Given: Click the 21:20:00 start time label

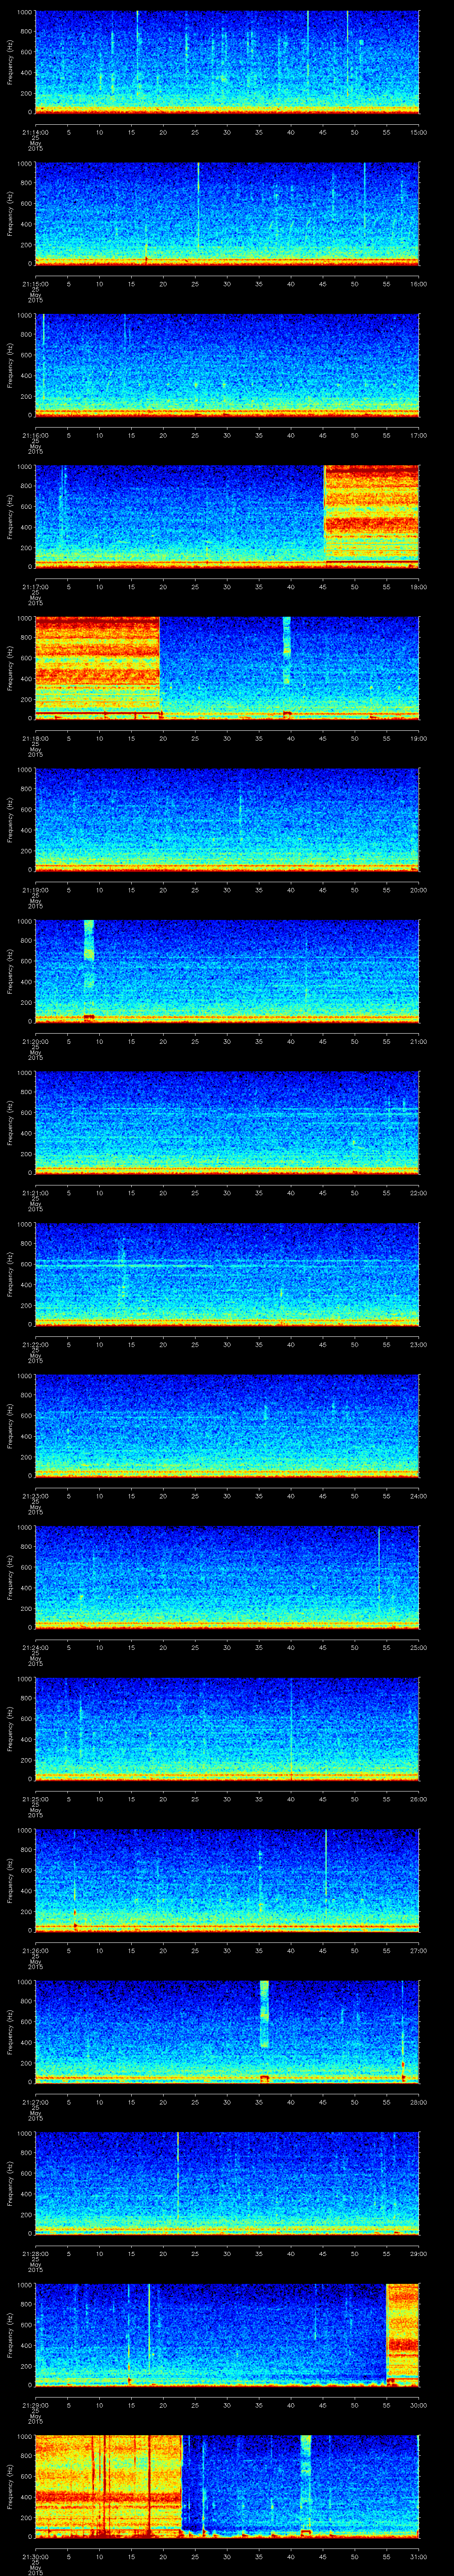Looking at the screenshot, I should click(35, 1041).
